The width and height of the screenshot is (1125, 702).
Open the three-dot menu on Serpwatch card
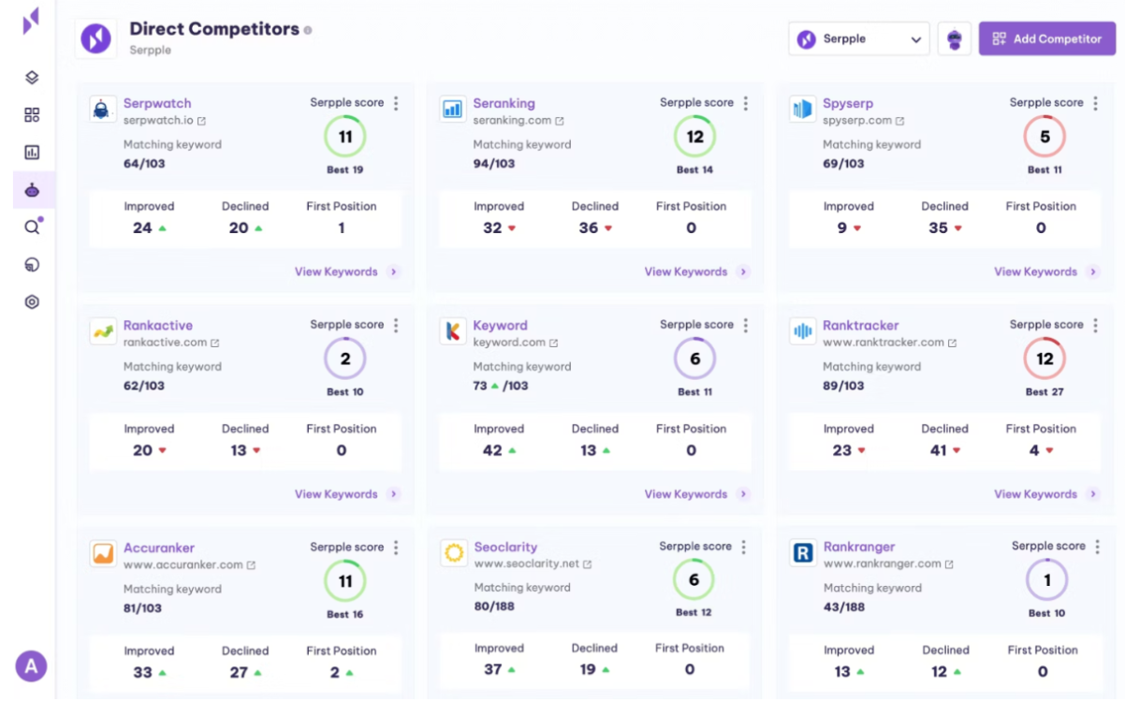tap(396, 103)
